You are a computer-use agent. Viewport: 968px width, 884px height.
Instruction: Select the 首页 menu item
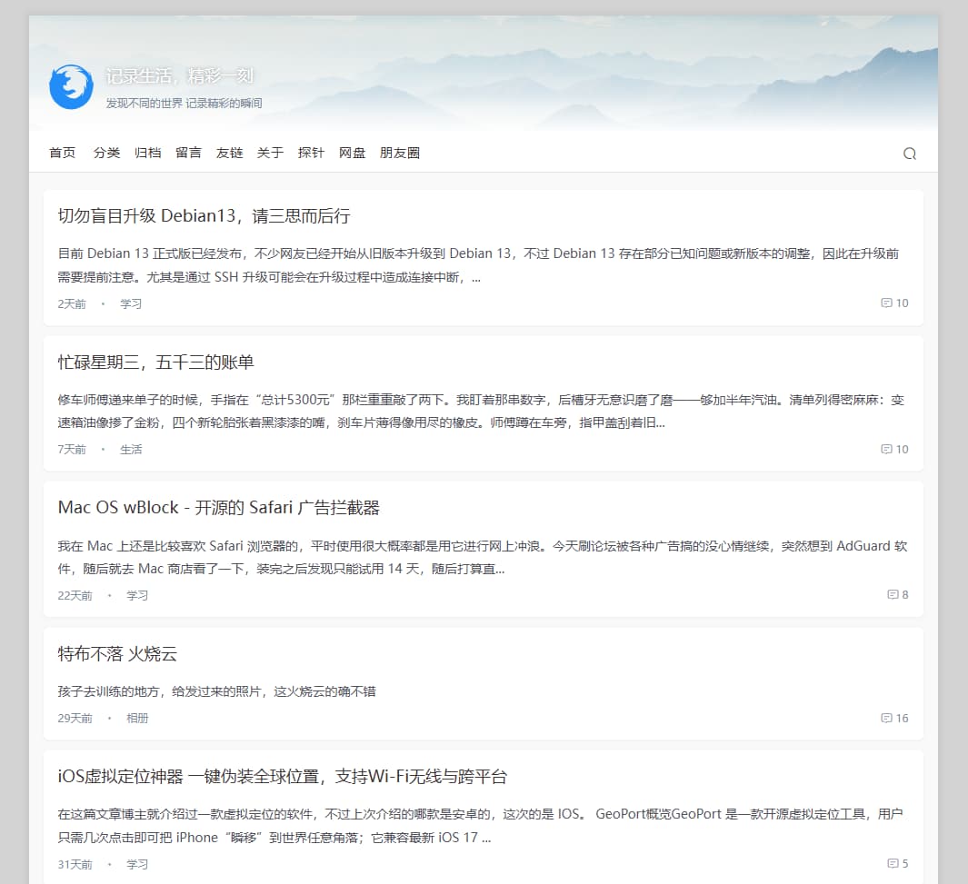(x=62, y=153)
